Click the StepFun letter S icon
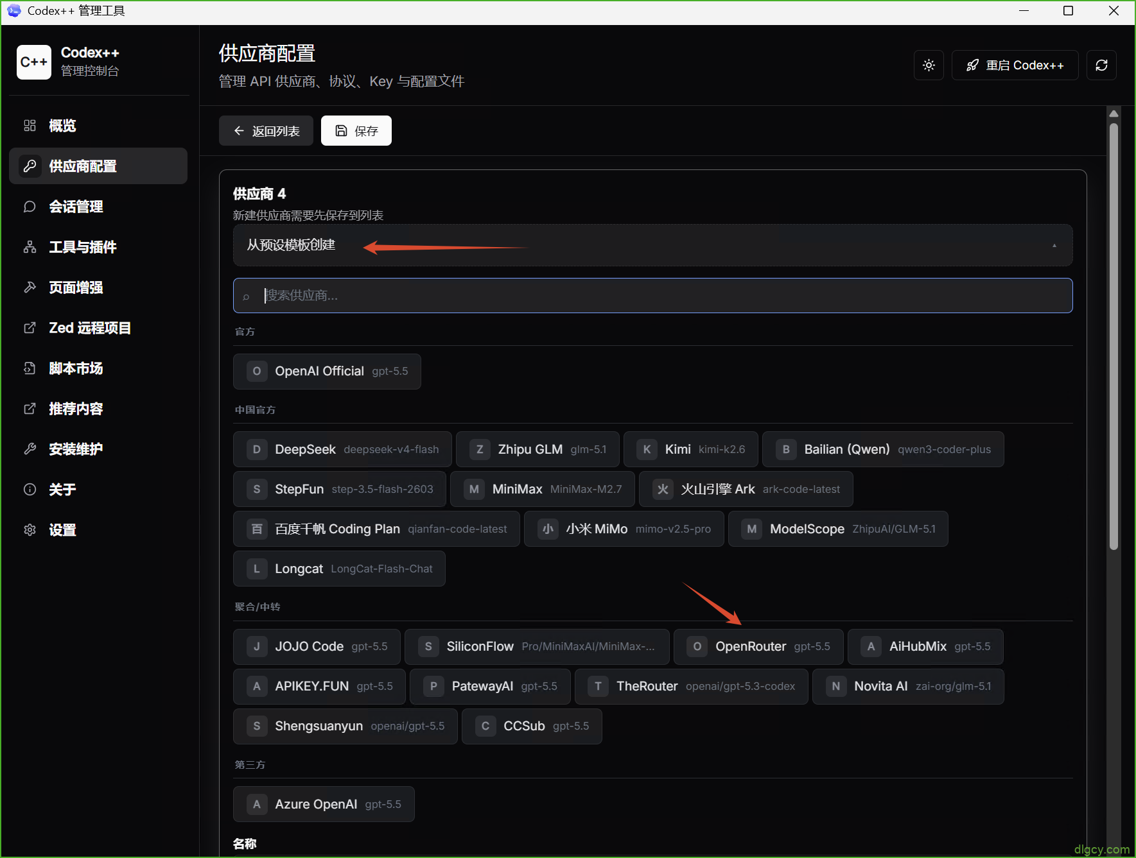This screenshot has width=1136, height=858. pos(257,490)
